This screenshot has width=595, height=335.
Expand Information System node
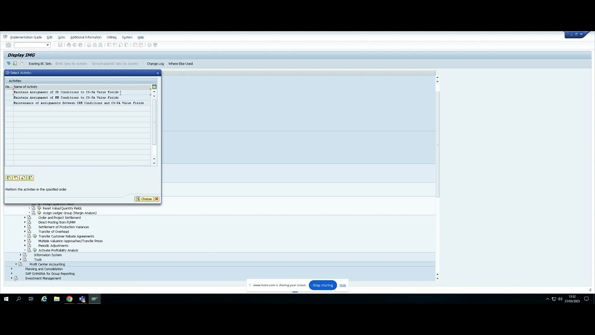20,255
